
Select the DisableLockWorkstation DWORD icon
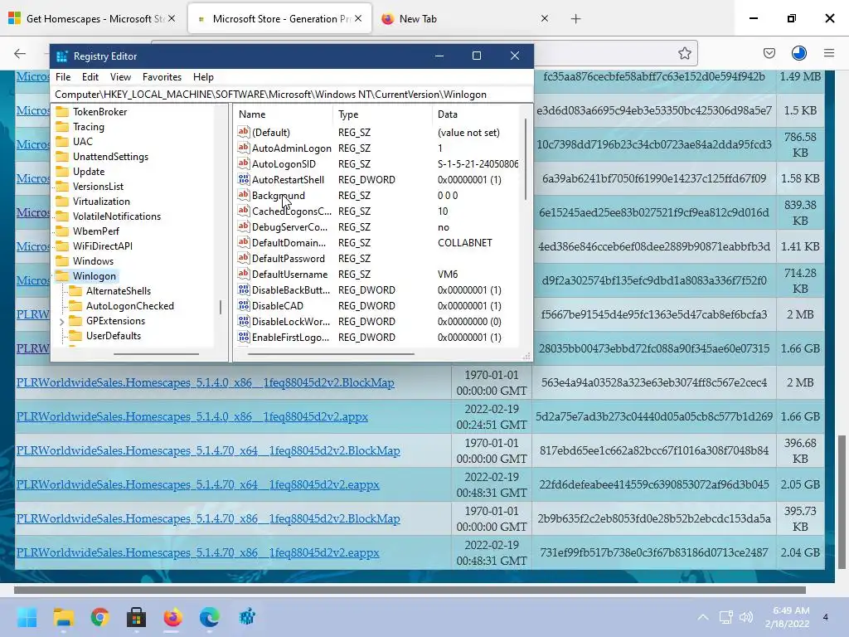click(x=244, y=321)
